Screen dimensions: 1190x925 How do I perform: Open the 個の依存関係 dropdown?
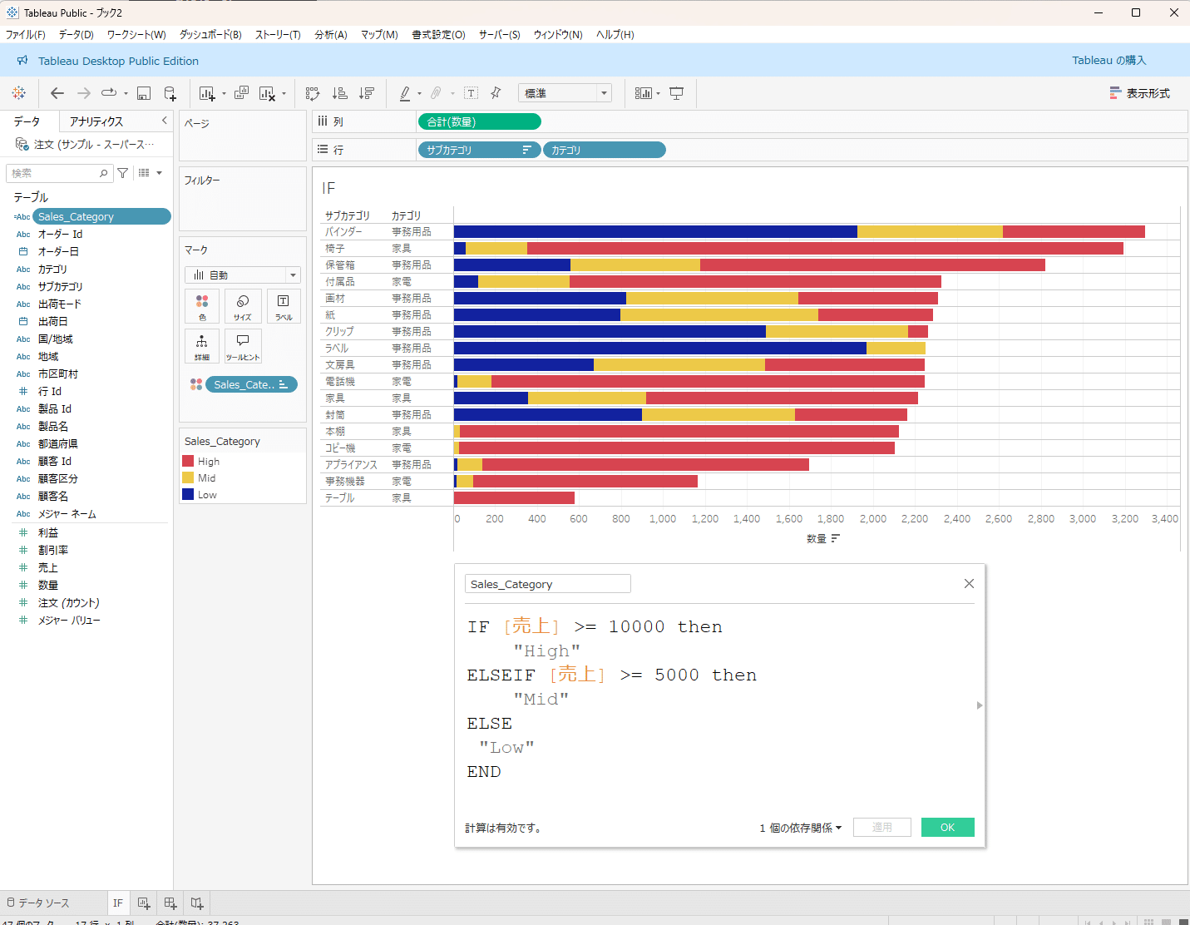801,828
